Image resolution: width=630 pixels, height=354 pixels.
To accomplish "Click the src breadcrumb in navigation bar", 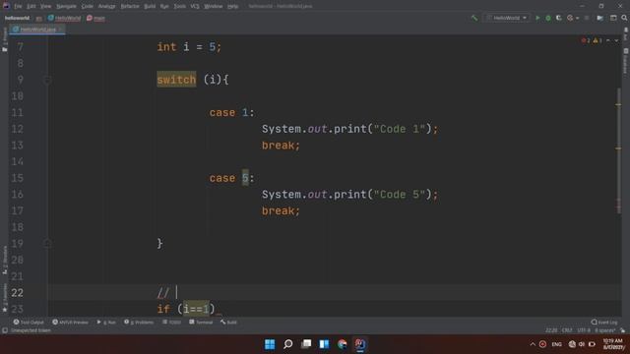I will (38, 18).
